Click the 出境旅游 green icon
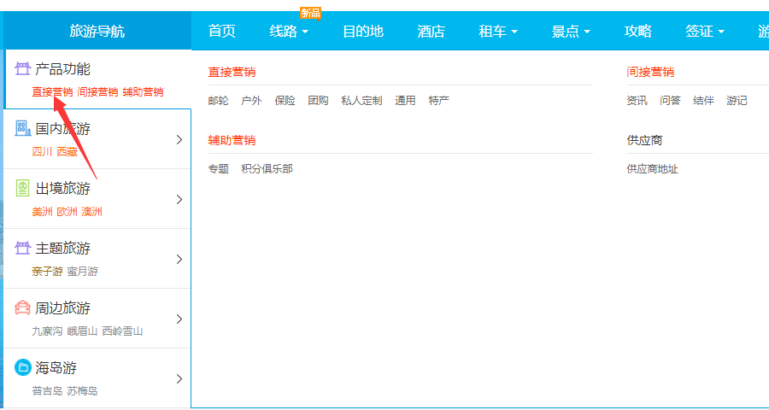This screenshot has height=410, width=769. (22, 189)
